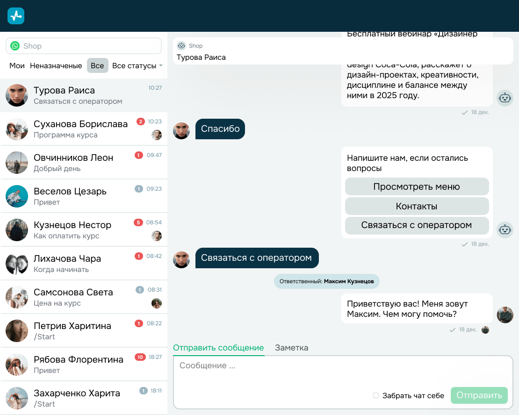Click the bot avatar next to the menu message
Screen dimensions: 519x415
coord(505,229)
